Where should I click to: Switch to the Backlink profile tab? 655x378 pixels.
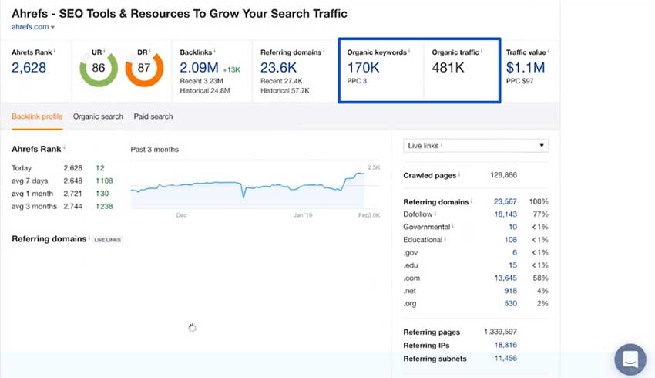tap(37, 116)
